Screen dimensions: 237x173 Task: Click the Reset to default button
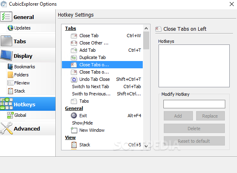194,141
